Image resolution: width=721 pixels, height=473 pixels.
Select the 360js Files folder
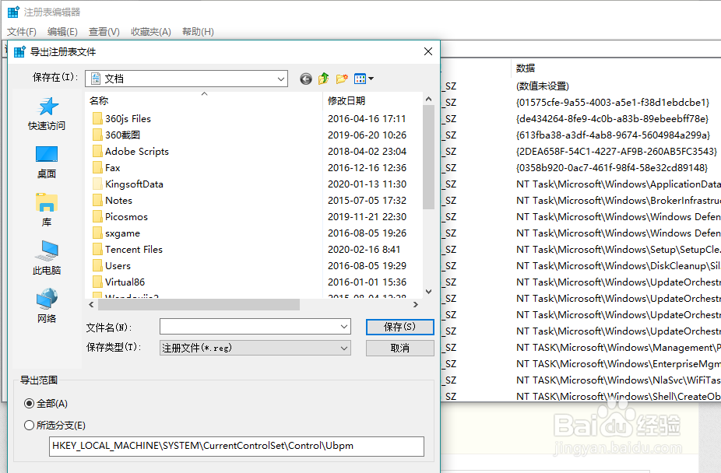(121, 119)
